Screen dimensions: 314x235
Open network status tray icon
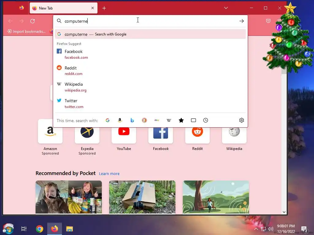click(x=263, y=229)
